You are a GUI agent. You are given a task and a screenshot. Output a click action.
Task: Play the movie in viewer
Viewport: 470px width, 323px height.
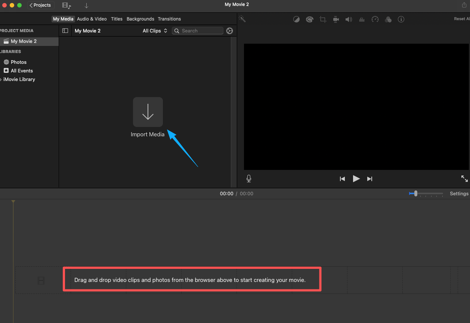click(x=356, y=179)
